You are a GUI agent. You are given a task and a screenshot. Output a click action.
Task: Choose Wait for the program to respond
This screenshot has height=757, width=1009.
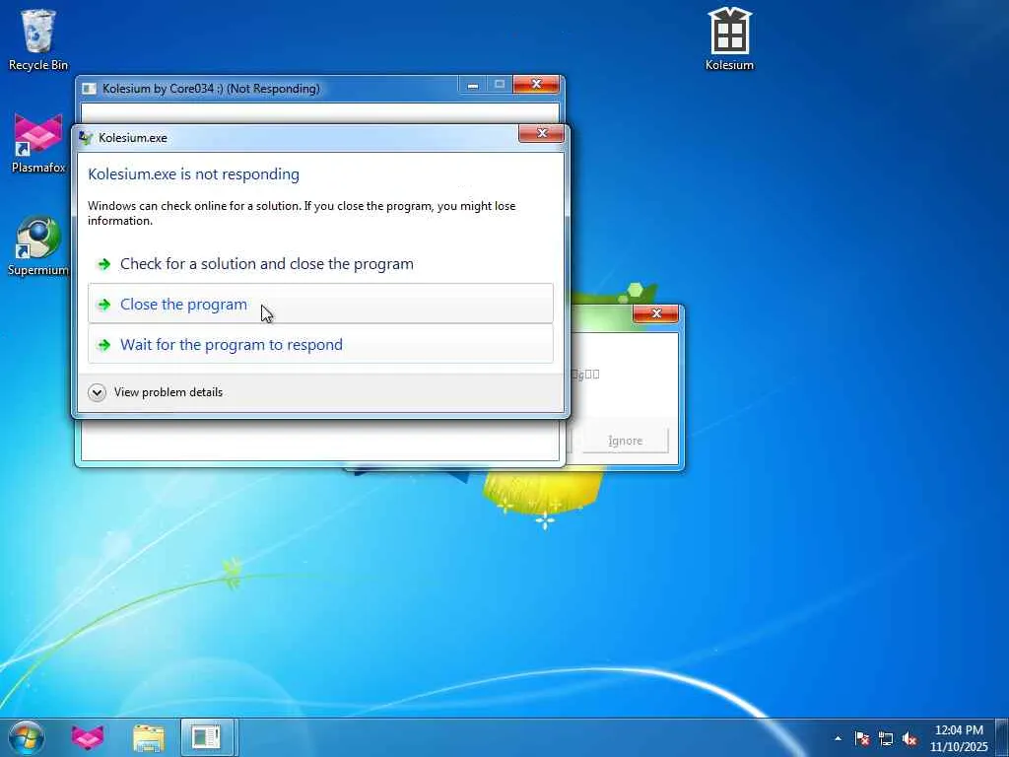[x=320, y=344]
